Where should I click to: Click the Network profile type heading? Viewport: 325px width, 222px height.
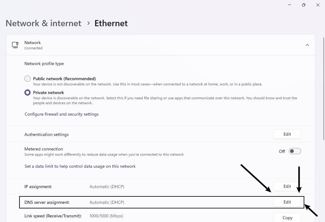[44, 64]
